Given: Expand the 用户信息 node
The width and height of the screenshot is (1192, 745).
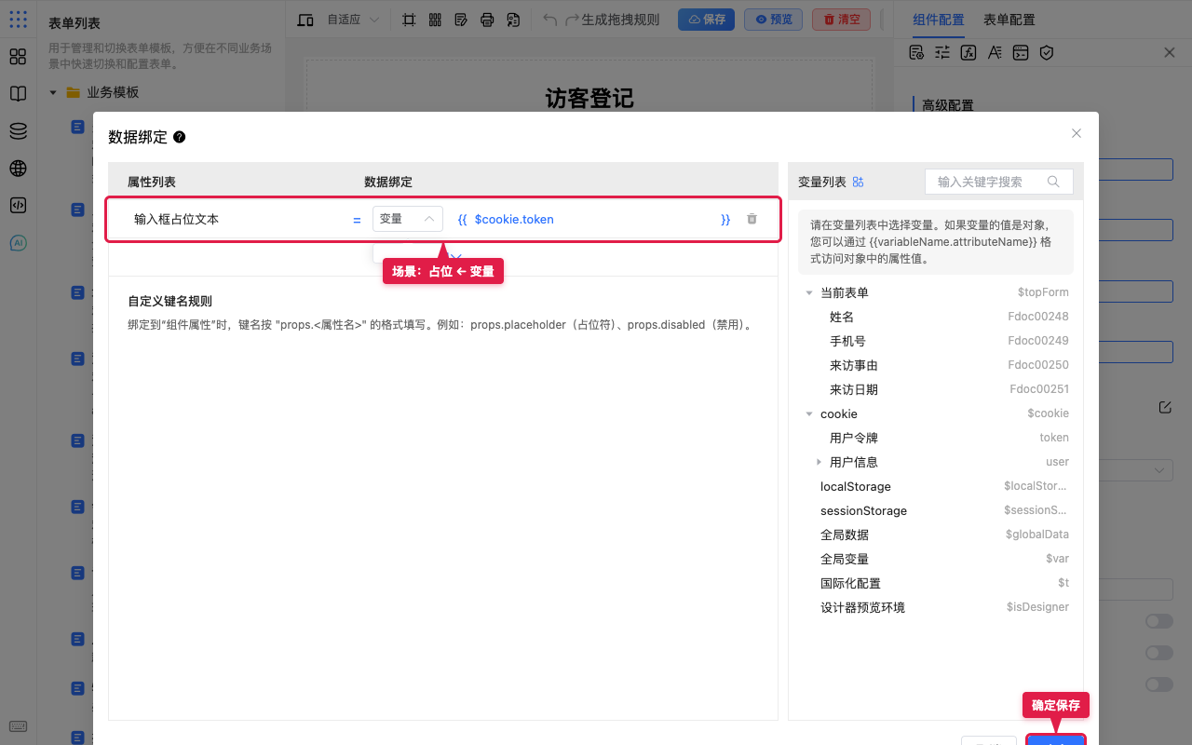Looking at the screenshot, I should [819, 462].
